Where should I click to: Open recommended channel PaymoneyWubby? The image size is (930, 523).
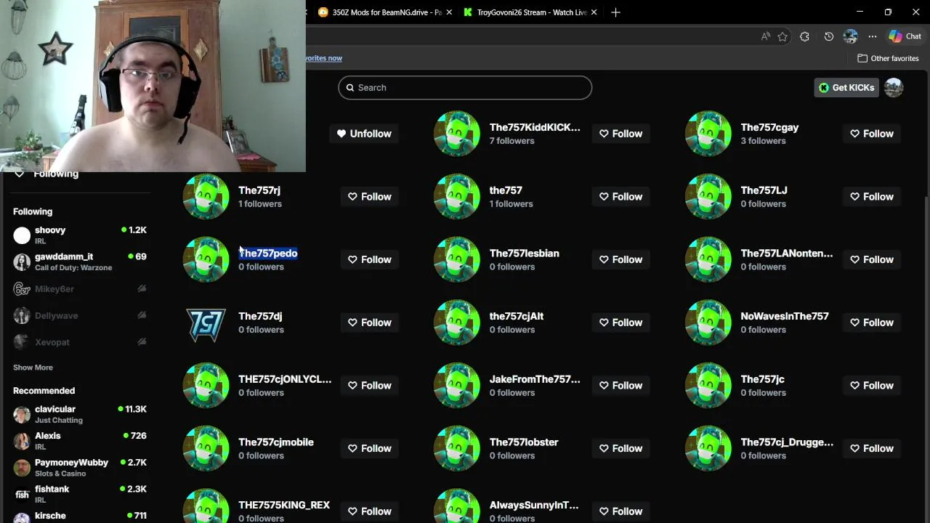pos(80,468)
